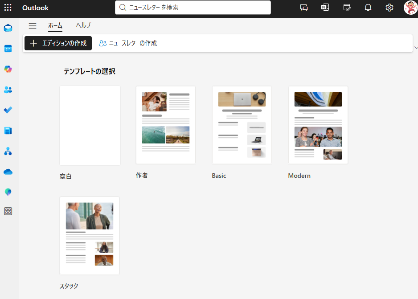Open the OneNote feed icon in the header
The height and width of the screenshot is (299, 418).
(x=325, y=8)
